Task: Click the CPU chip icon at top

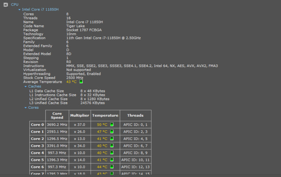Action: pos(6,5)
